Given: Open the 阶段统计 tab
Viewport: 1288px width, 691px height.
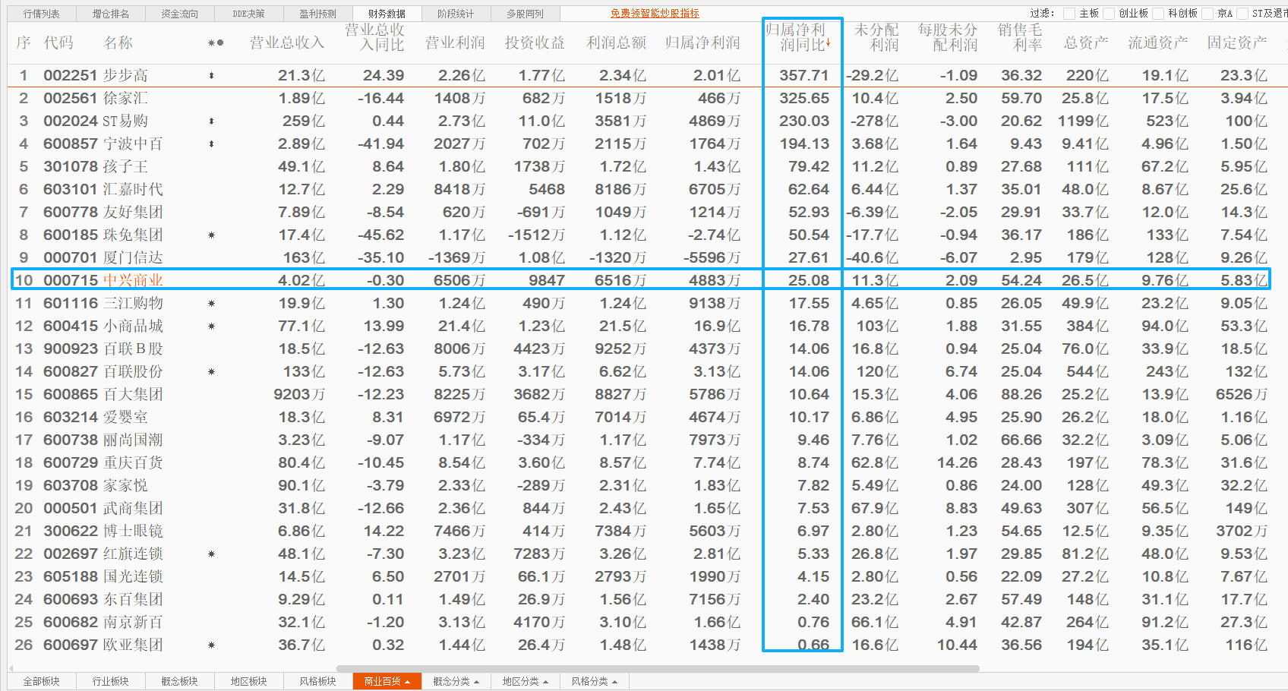Looking at the screenshot, I should (456, 14).
